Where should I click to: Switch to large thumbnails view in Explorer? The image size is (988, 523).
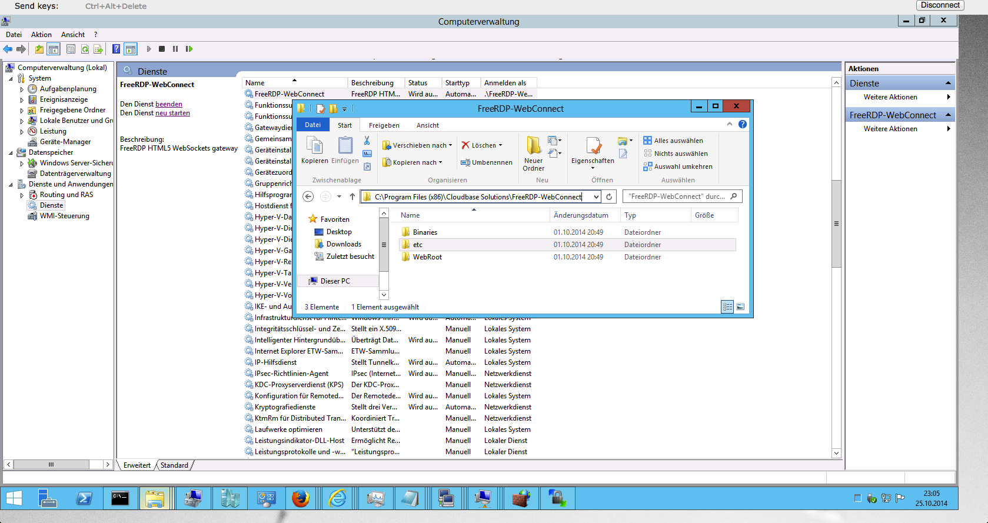point(740,307)
